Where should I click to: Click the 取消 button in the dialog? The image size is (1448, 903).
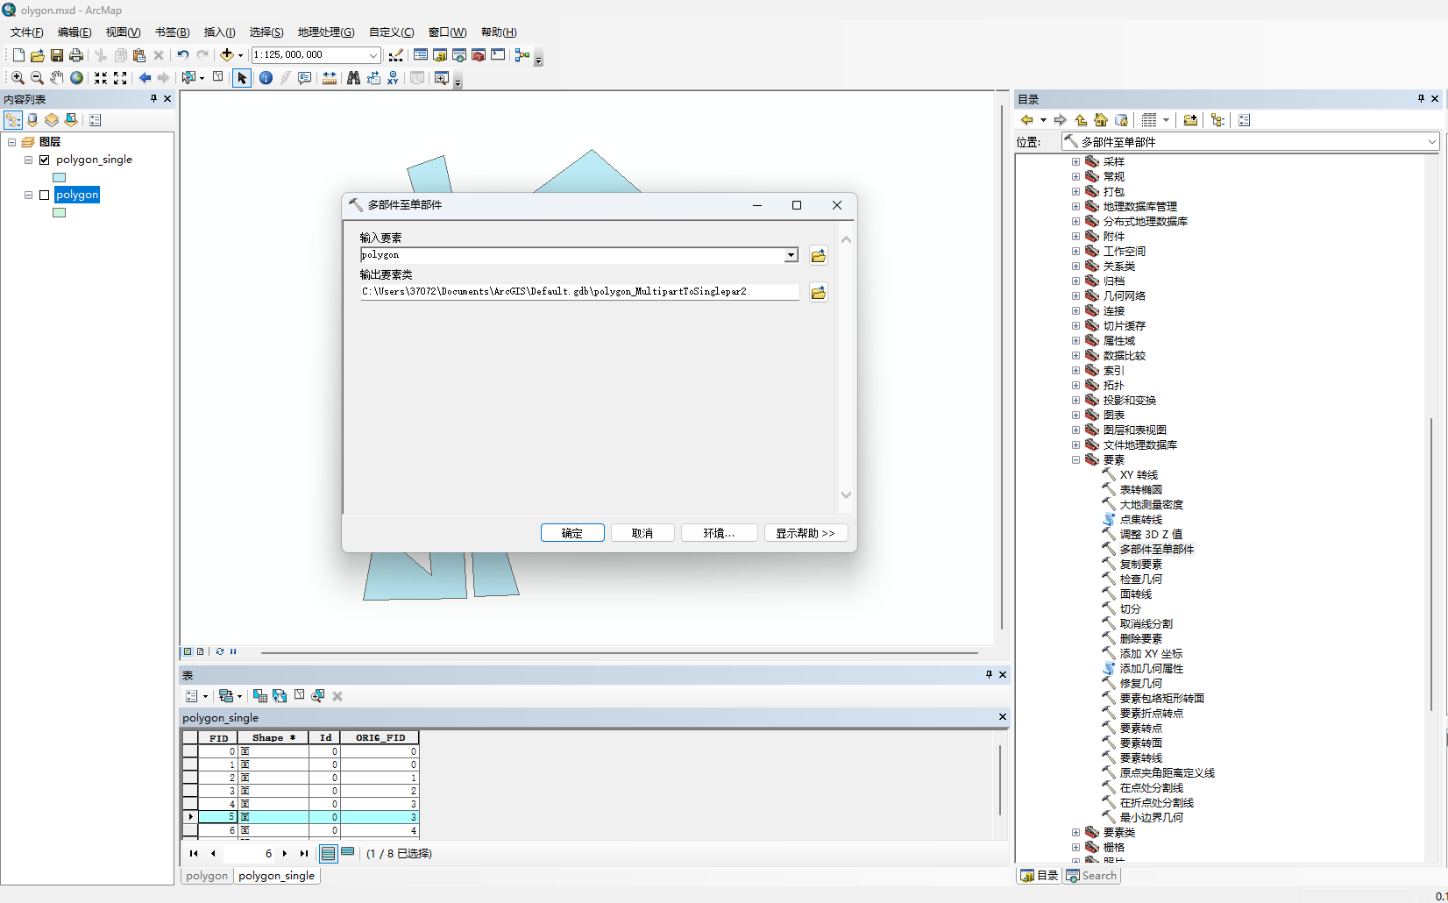tap(642, 533)
